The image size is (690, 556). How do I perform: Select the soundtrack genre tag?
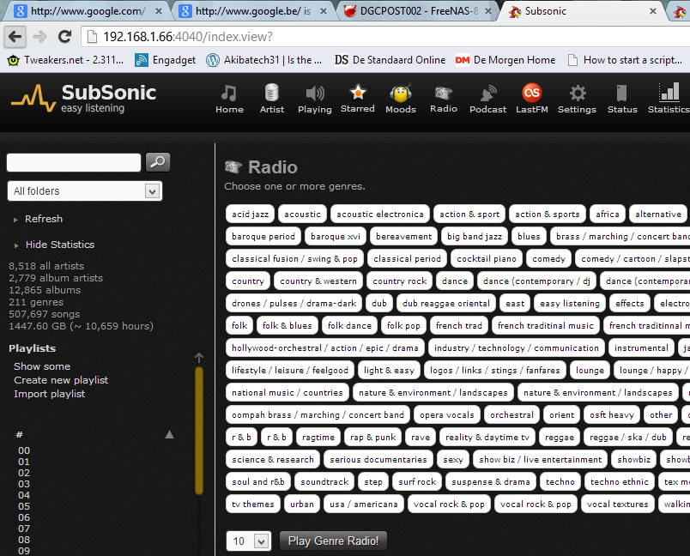324,482
